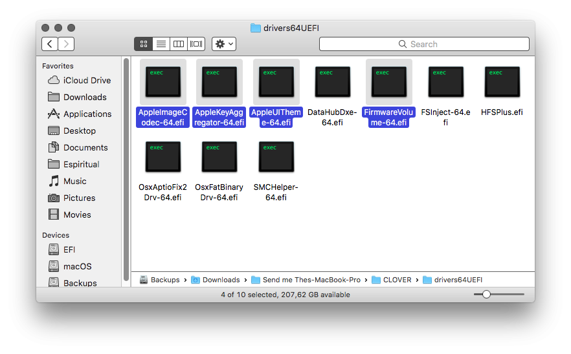Screen dimensions: 571x354
Task: Open the gear action menu
Action: [224, 44]
